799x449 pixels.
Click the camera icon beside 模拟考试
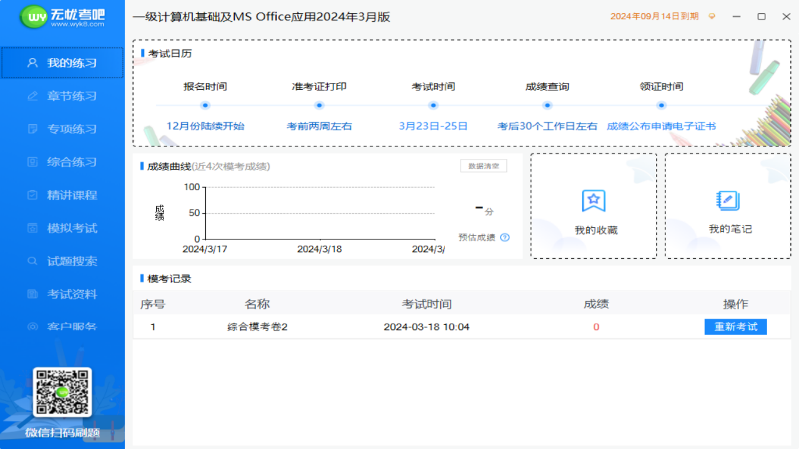(x=33, y=228)
